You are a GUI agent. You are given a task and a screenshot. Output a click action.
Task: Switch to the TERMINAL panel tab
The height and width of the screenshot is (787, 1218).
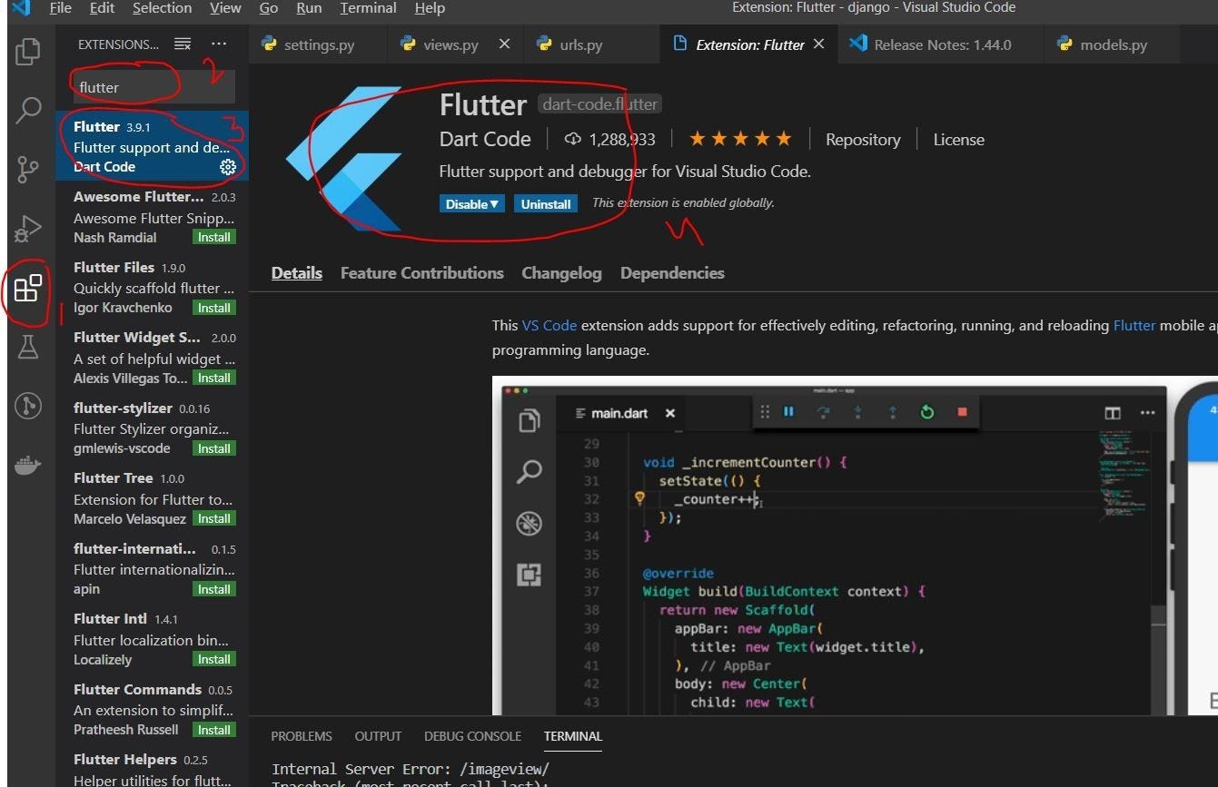click(x=573, y=736)
